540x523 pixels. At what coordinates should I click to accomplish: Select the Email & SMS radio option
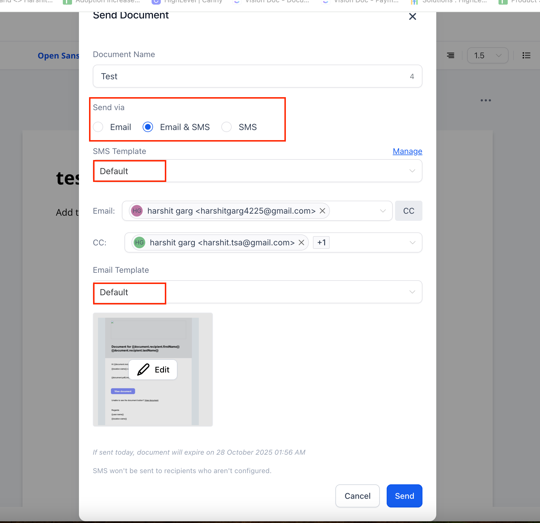(x=148, y=127)
